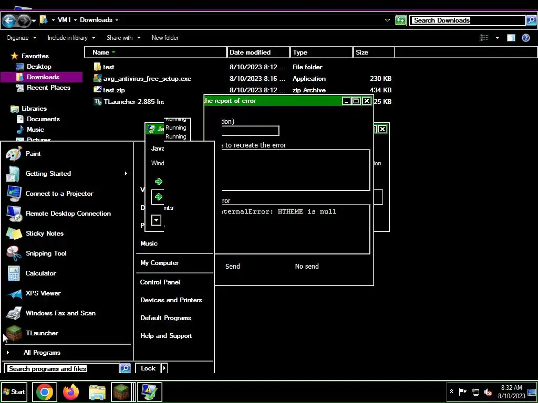Click New folder in Explorer toolbar
538x403 pixels.
click(x=165, y=38)
